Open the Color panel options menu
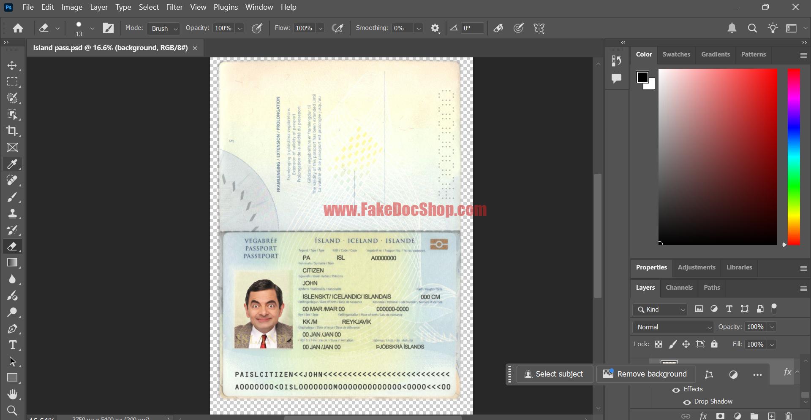811x420 pixels. click(x=803, y=55)
